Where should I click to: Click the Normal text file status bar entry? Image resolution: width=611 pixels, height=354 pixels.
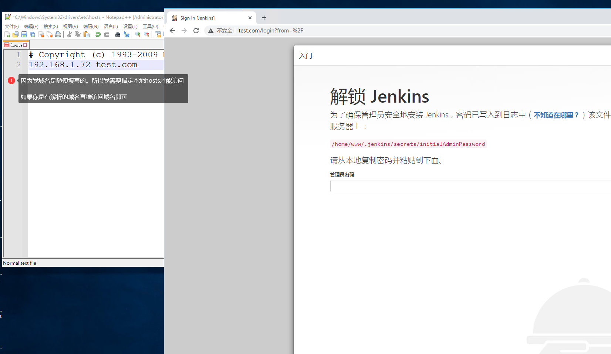pyautogui.click(x=20, y=263)
